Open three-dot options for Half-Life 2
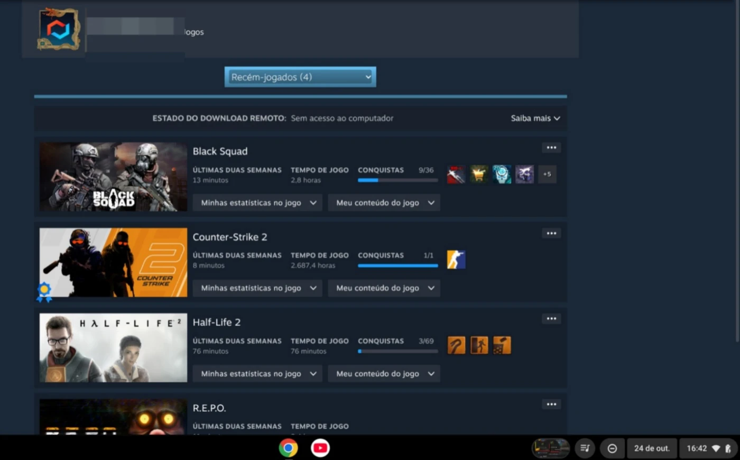Screen dimensions: 740x460 pos(551,318)
